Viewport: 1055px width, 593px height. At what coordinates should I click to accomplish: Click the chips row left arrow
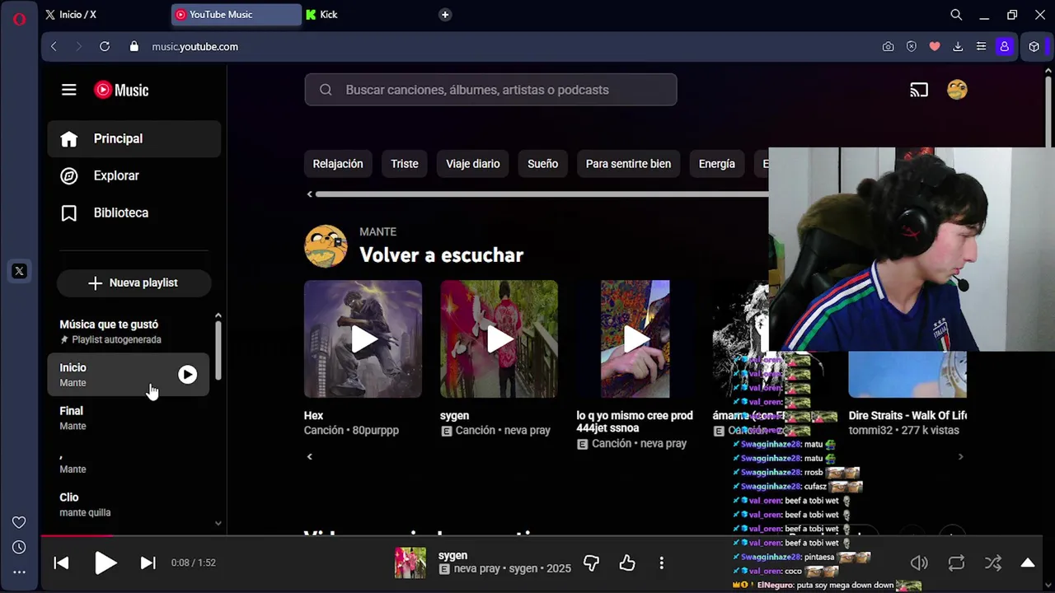(310, 194)
